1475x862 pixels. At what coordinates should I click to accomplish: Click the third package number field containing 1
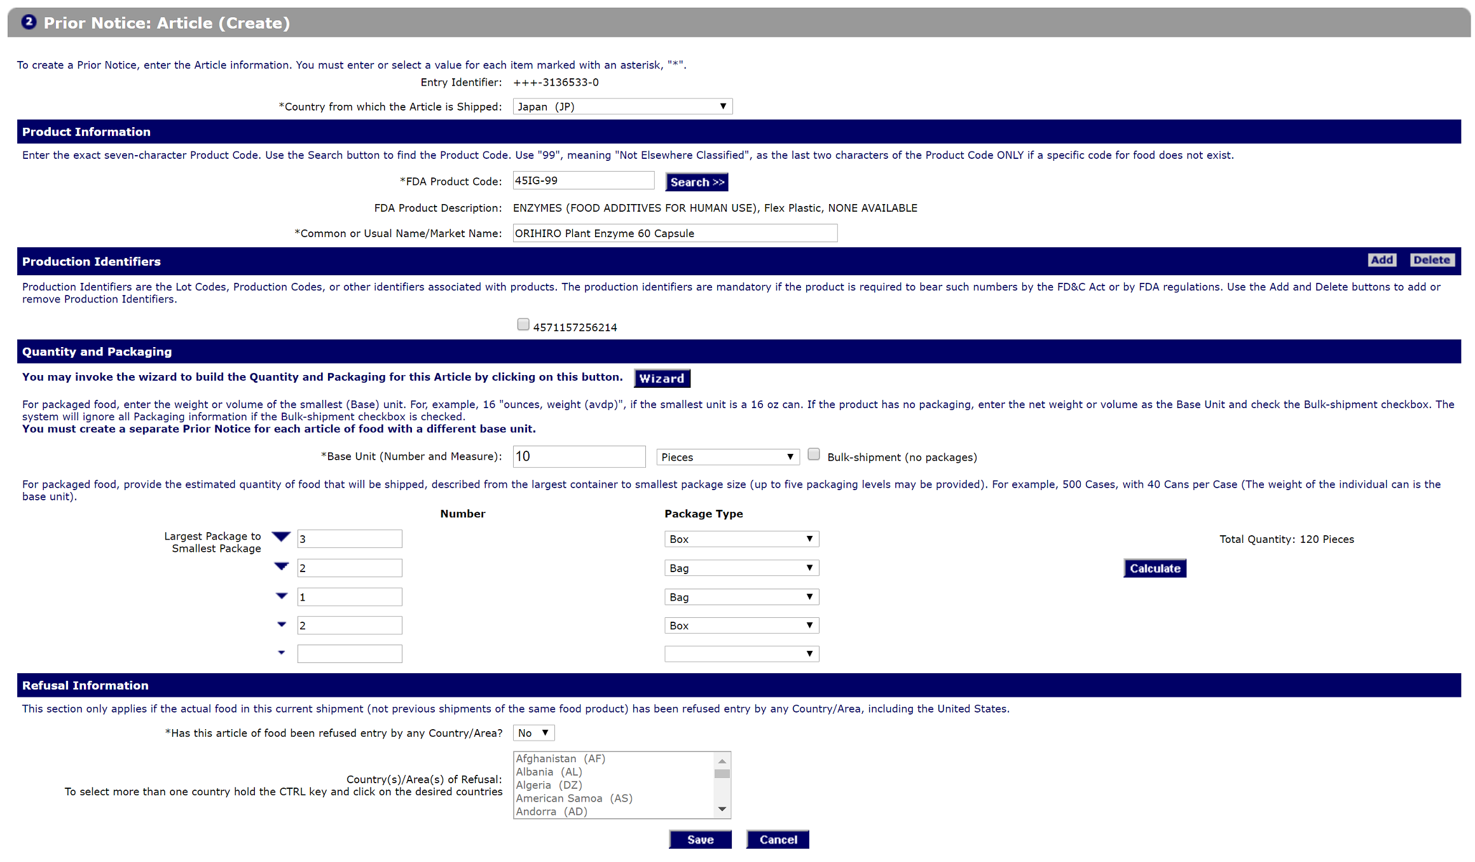(x=350, y=597)
